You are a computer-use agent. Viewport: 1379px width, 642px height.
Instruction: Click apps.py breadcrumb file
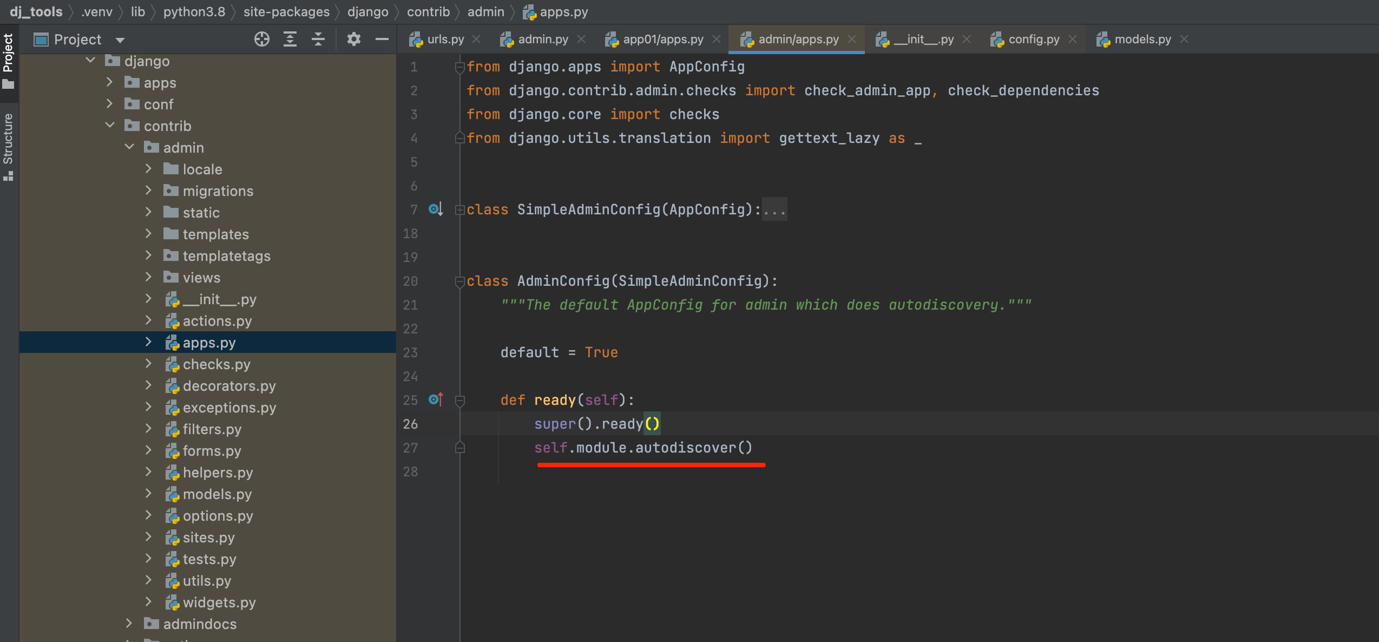click(556, 11)
